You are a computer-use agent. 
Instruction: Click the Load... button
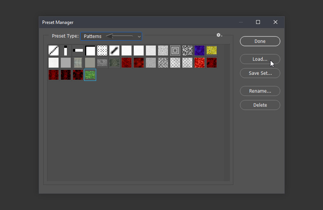(260, 59)
